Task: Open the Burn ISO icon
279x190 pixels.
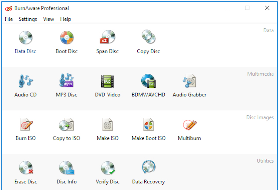Action: 26,124
